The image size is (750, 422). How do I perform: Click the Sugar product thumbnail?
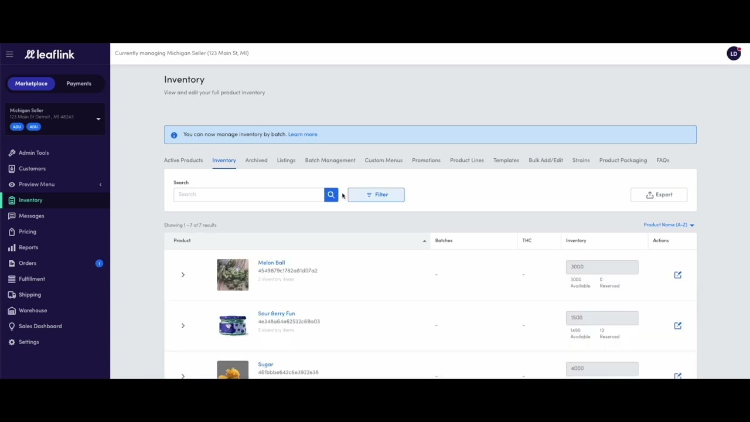point(233,370)
